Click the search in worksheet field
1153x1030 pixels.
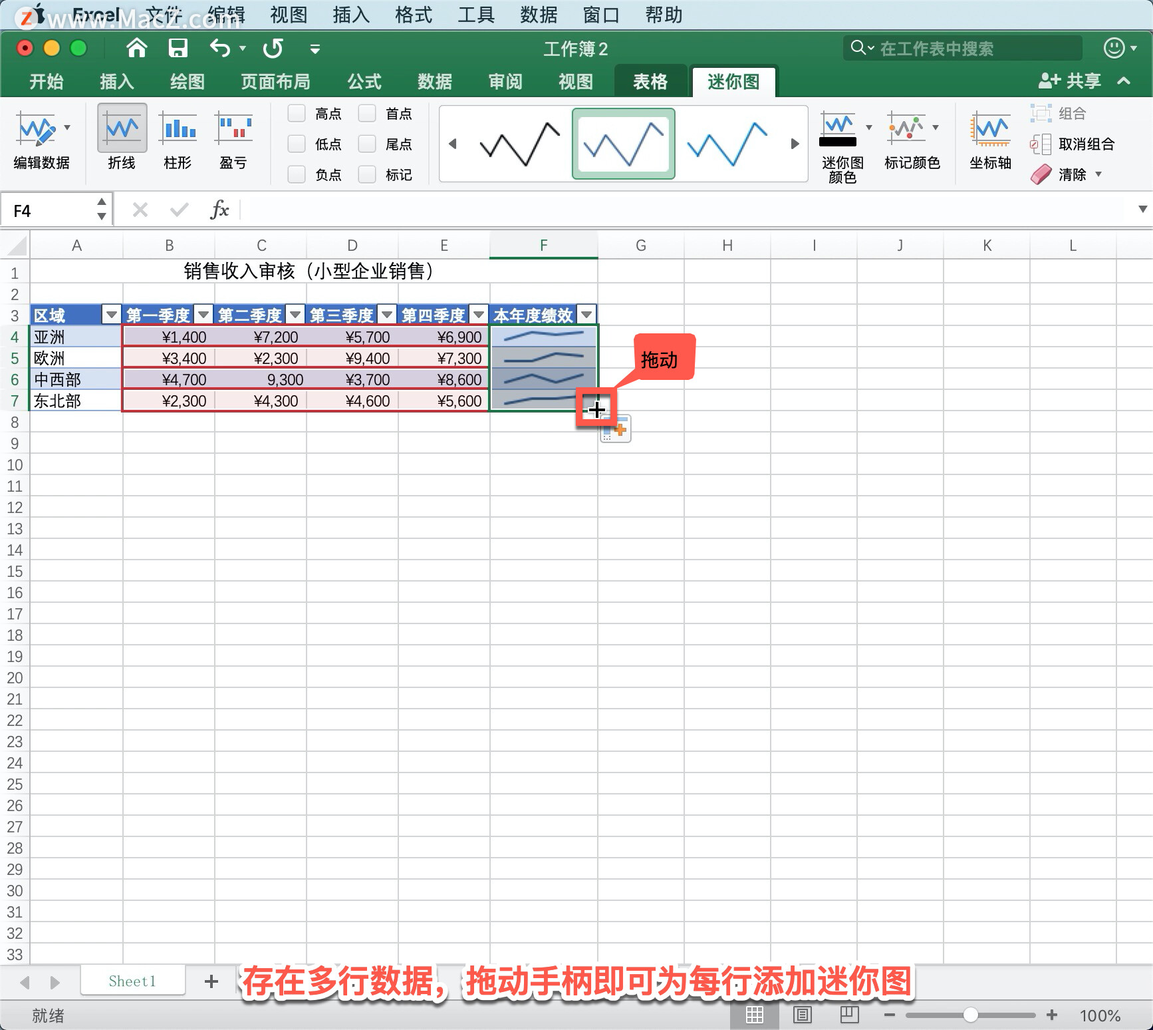click(x=963, y=48)
